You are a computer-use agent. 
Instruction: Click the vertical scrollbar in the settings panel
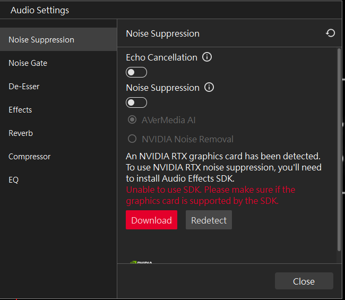[339, 149]
